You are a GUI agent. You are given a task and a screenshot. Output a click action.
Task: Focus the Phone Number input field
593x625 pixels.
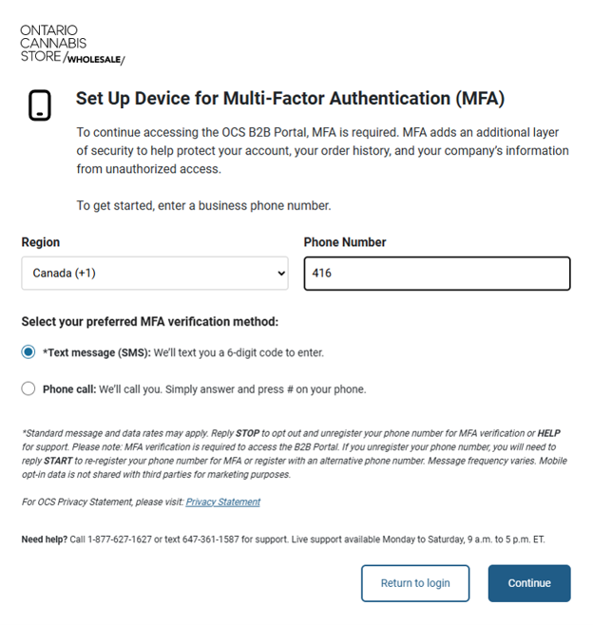tap(437, 274)
